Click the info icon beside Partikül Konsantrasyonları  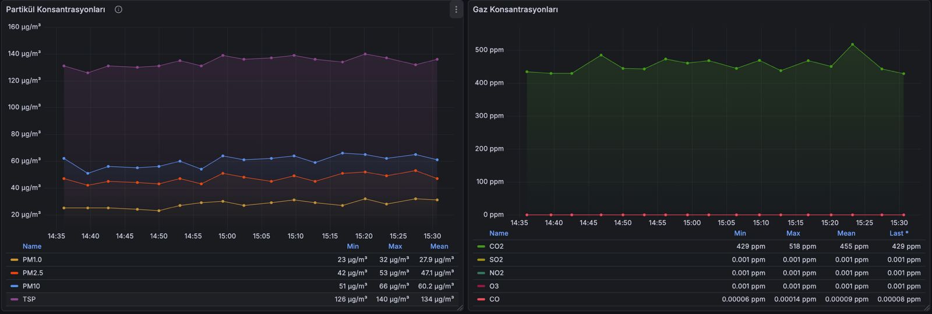pos(118,9)
